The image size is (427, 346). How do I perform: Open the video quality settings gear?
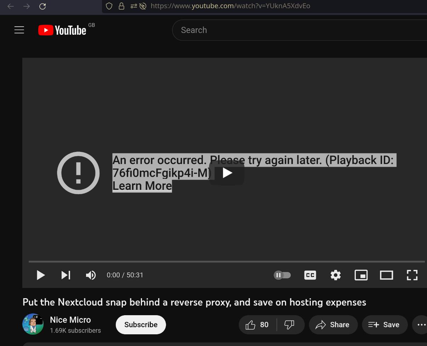pos(335,275)
